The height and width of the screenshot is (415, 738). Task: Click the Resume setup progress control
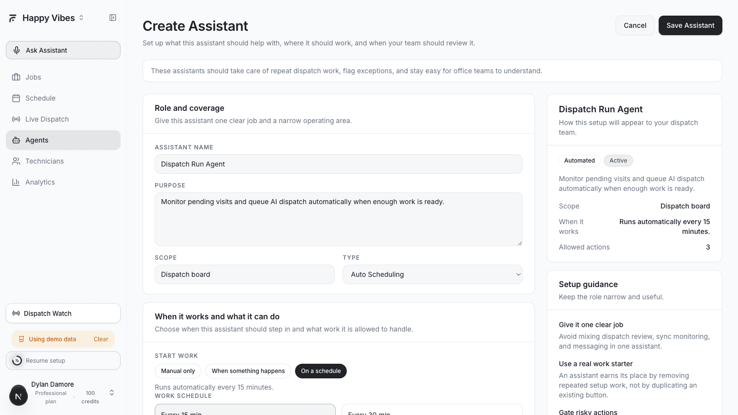point(63,360)
